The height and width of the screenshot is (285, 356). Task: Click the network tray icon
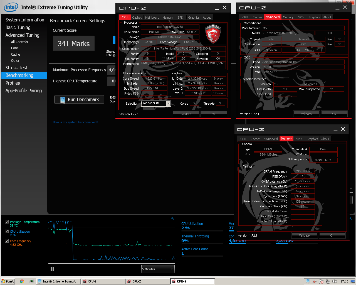pos(328,281)
